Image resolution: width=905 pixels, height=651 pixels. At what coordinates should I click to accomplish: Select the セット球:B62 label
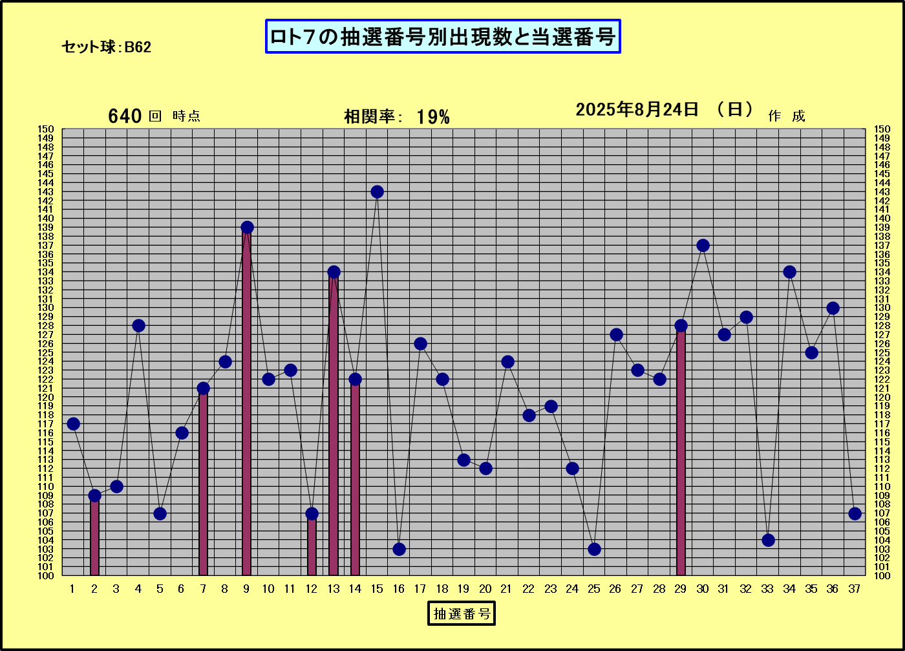coord(107,47)
